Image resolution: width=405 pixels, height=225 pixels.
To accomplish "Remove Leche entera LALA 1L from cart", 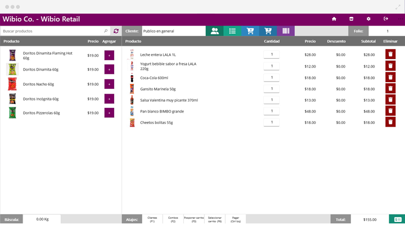I will coord(390,54).
